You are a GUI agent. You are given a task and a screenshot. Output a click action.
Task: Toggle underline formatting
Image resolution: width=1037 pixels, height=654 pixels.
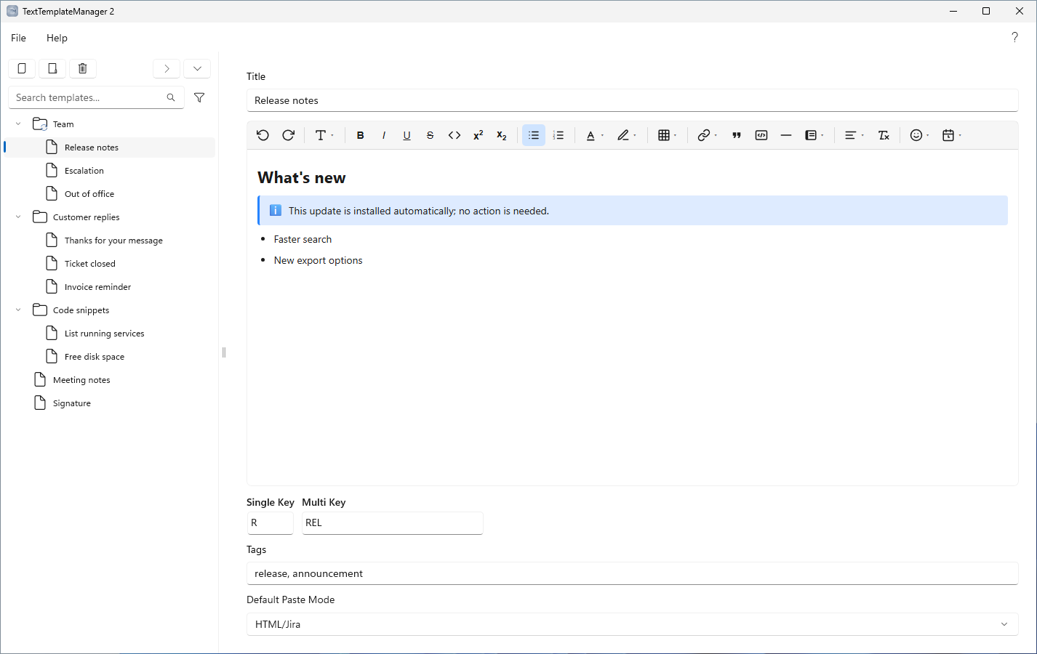click(407, 135)
